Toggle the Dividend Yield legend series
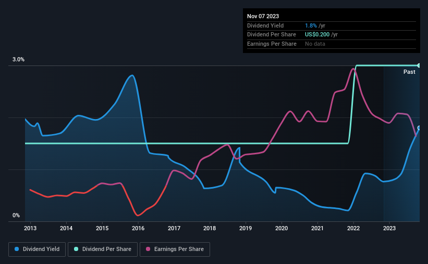The height and width of the screenshot is (264, 428). click(37, 249)
